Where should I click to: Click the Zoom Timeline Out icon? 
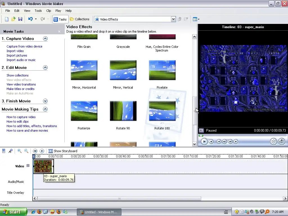(x=26, y=151)
